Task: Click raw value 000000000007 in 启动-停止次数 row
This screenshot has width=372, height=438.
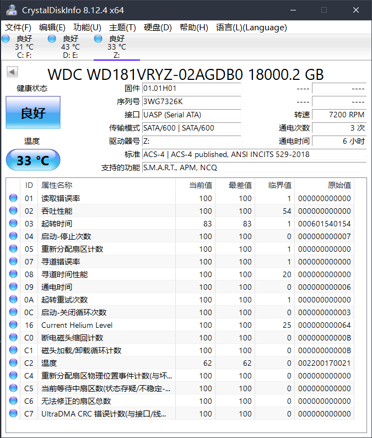Action: coord(324,236)
